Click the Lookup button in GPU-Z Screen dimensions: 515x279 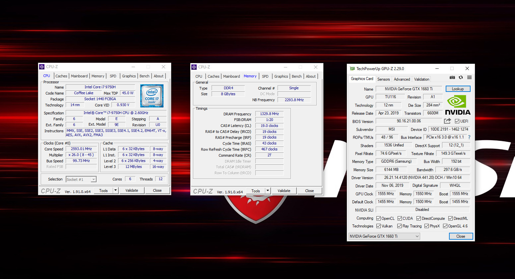pyautogui.click(x=458, y=89)
